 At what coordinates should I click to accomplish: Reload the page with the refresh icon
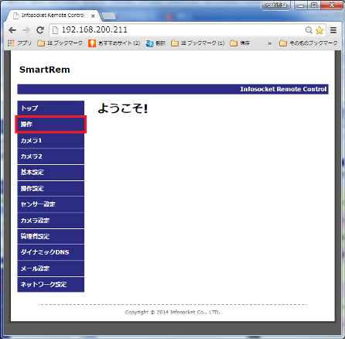(40, 30)
